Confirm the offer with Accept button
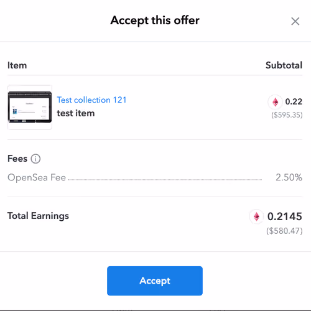The image size is (311, 311). click(x=155, y=281)
